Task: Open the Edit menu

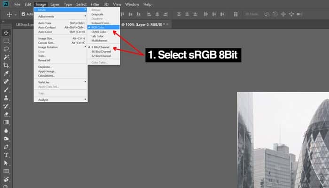Action: click(28, 4)
